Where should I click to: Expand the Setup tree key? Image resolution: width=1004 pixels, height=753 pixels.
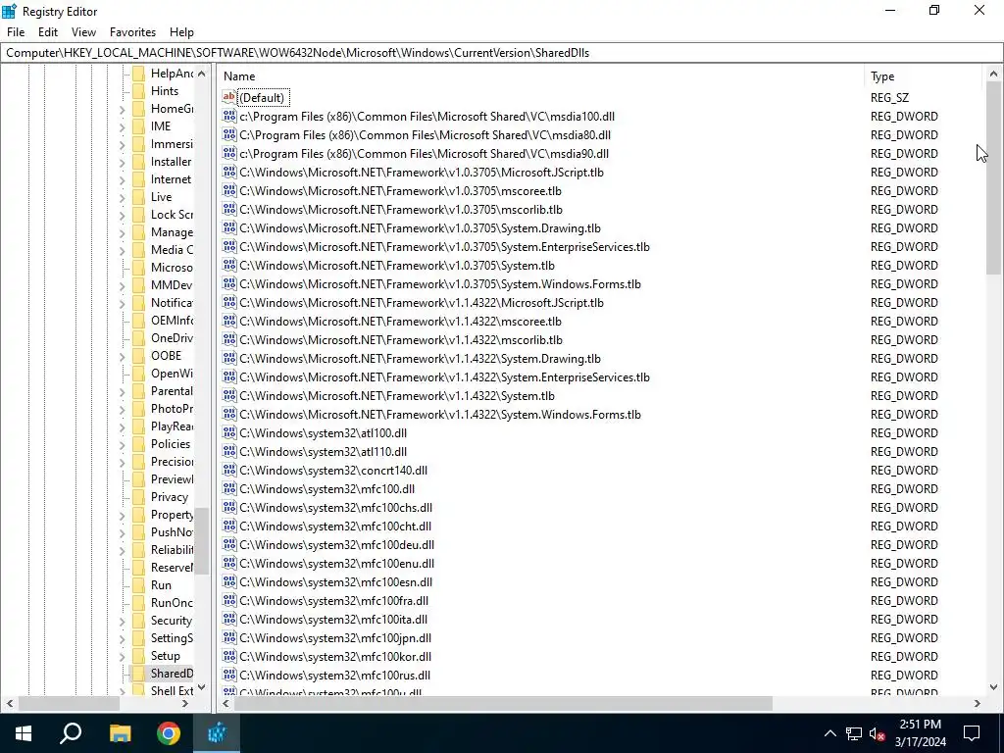tap(122, 656)
